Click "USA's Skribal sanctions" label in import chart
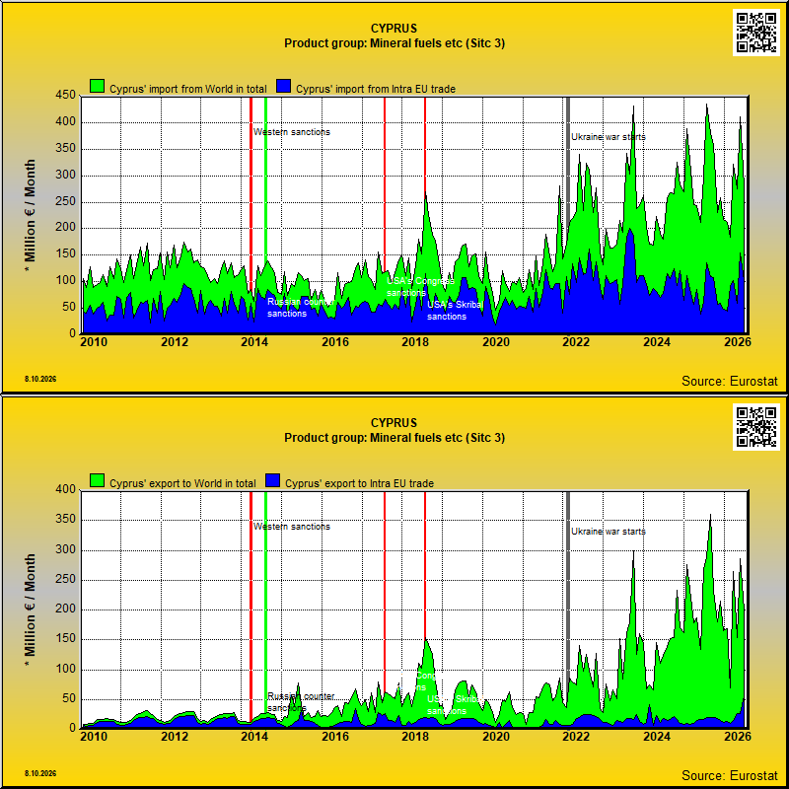The height and width of the screenshot is (789, 789). tap(456, 311)
